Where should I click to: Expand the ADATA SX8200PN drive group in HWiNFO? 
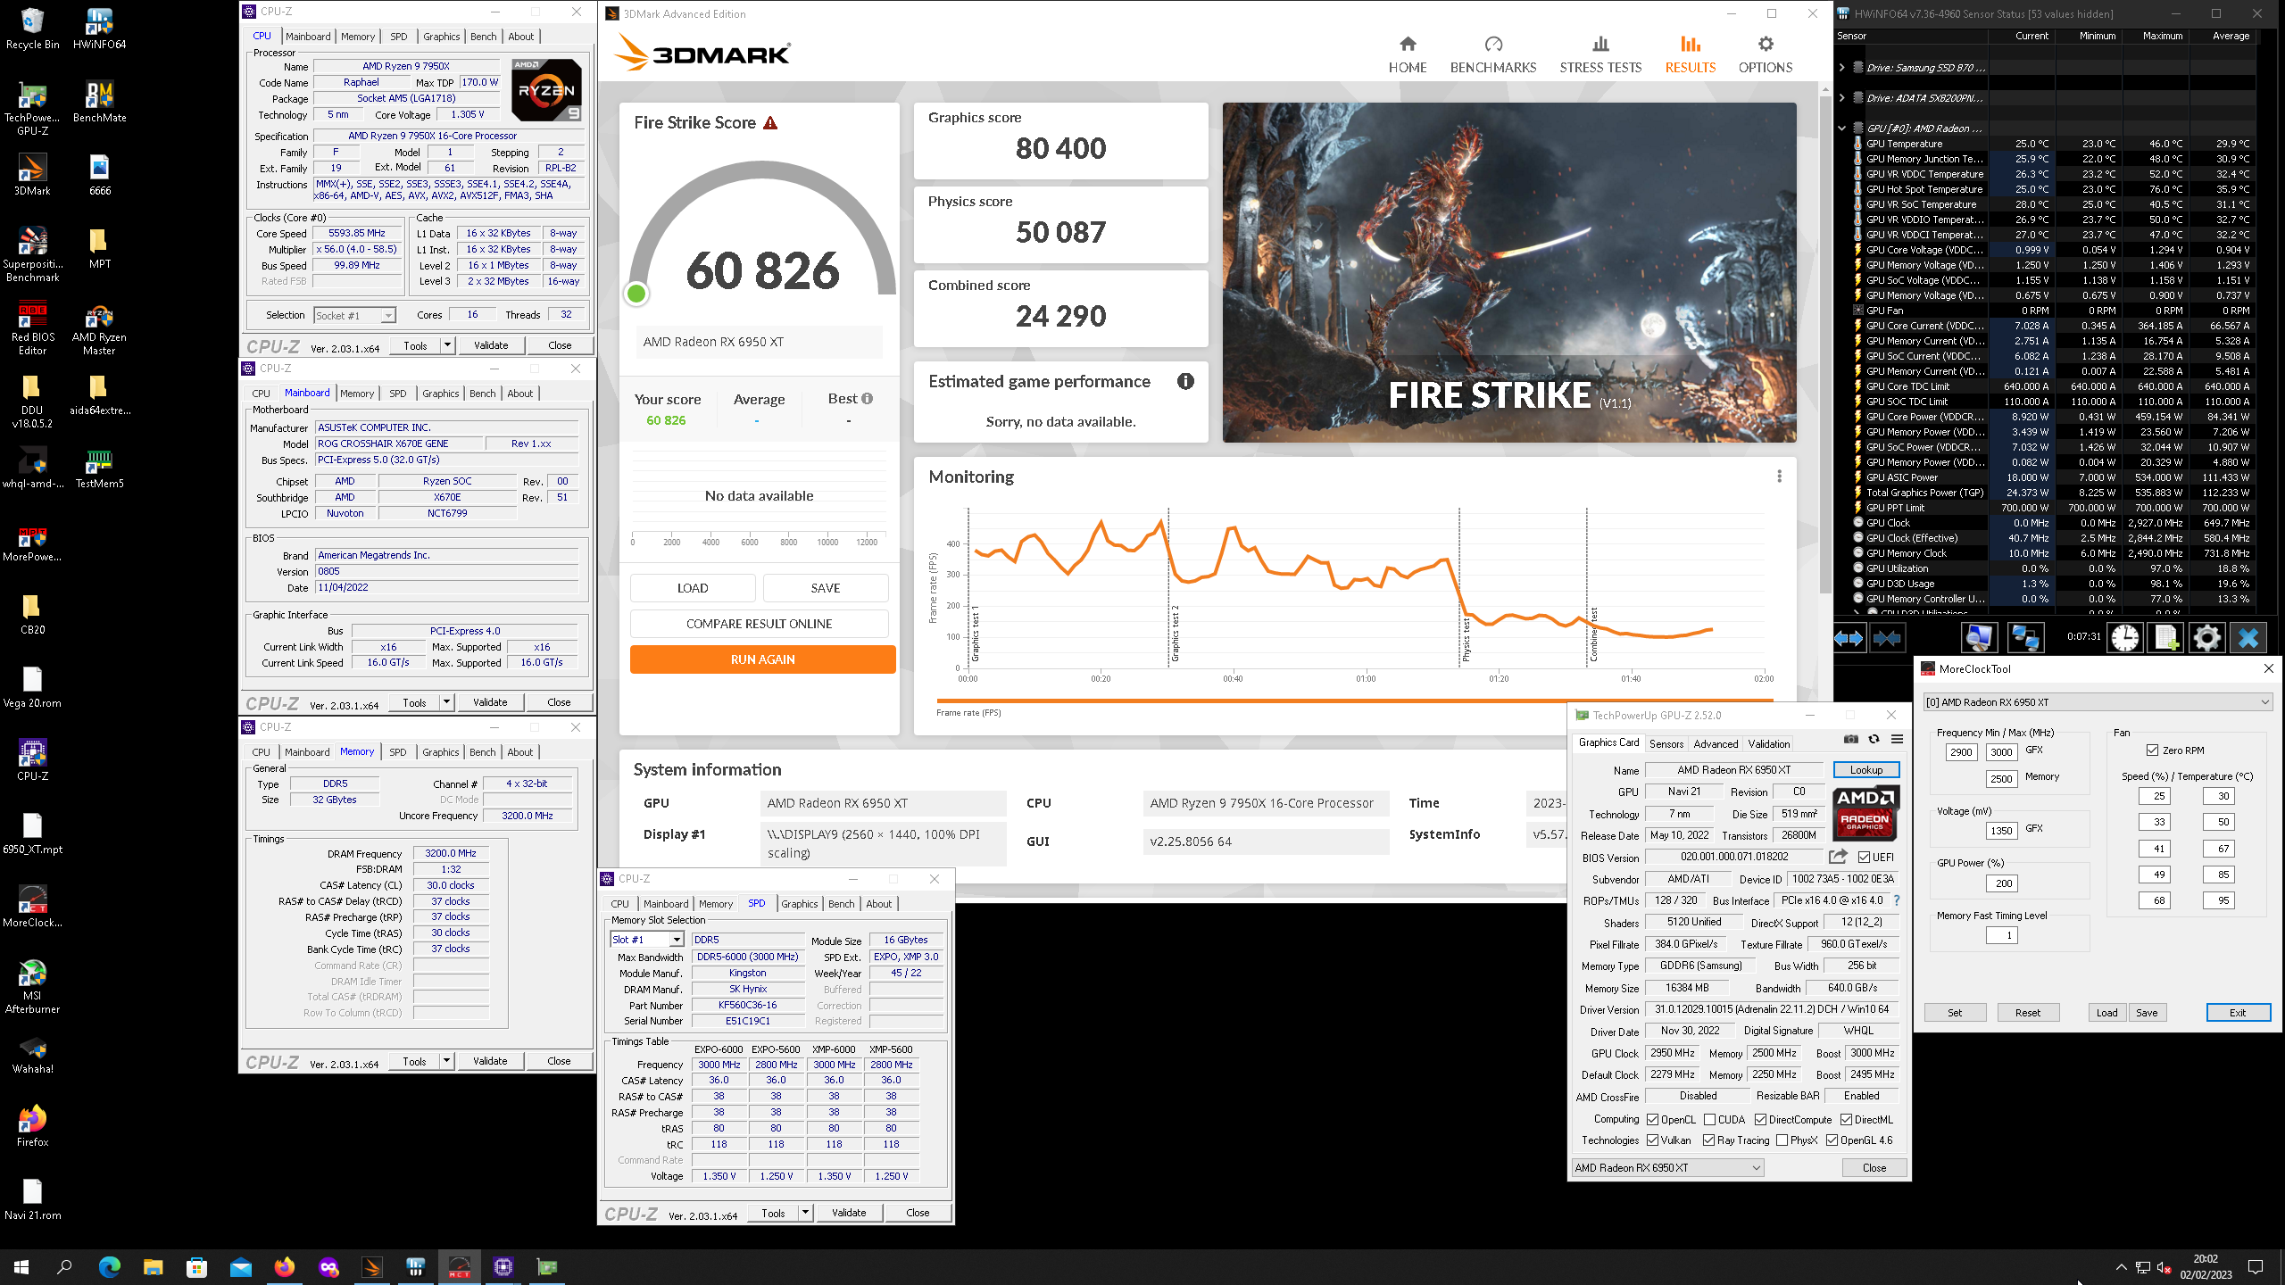point(1842,97)
